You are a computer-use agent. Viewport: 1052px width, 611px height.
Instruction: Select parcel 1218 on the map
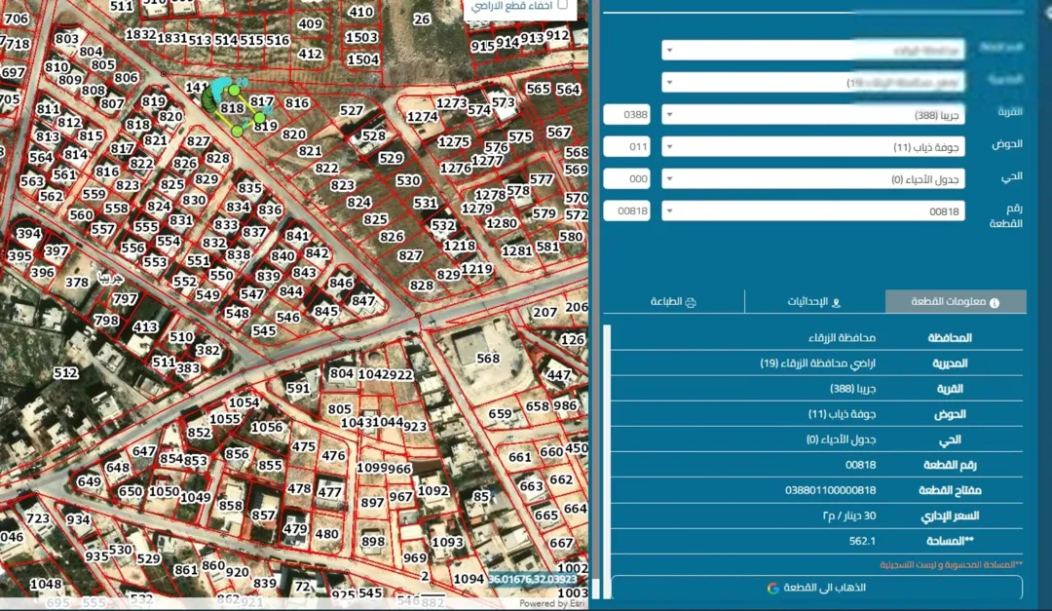pyautogui.click(x=460, y=246)
